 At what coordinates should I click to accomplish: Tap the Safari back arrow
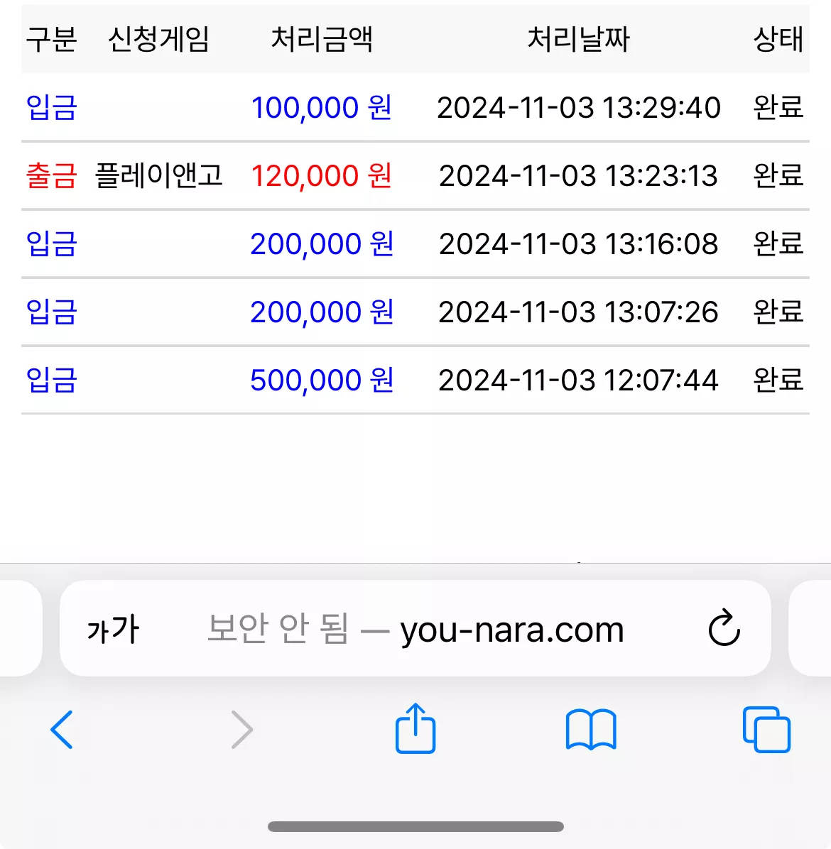click(62, 729)
